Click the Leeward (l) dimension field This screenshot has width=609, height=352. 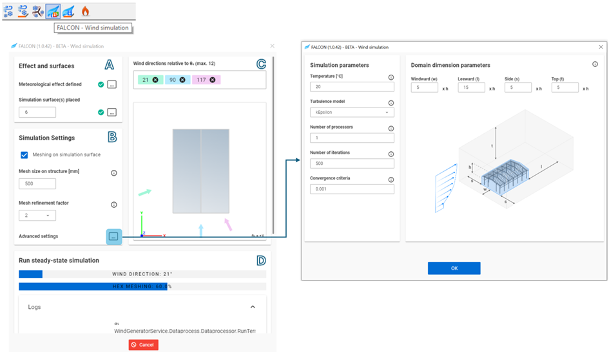(471, 88)
